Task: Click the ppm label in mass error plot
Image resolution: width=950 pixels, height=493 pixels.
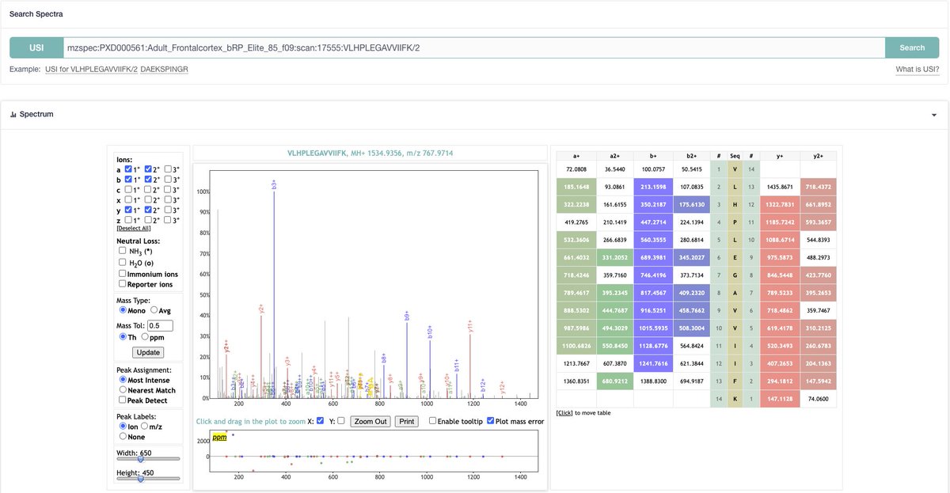Action: pos(219,437)
